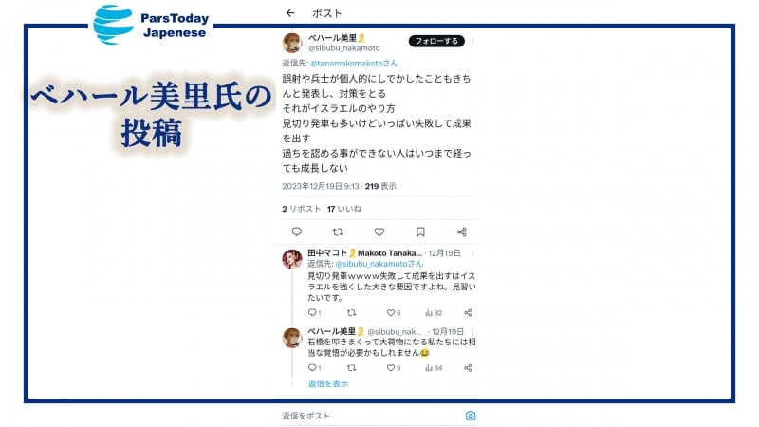
Task: Click the reply icon under the main post
Action: click(x=297, y=232)
